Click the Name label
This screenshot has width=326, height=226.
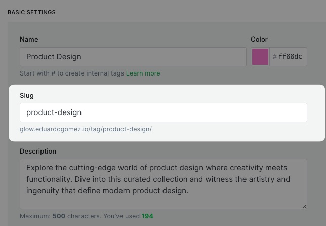(x=29, y=40)
